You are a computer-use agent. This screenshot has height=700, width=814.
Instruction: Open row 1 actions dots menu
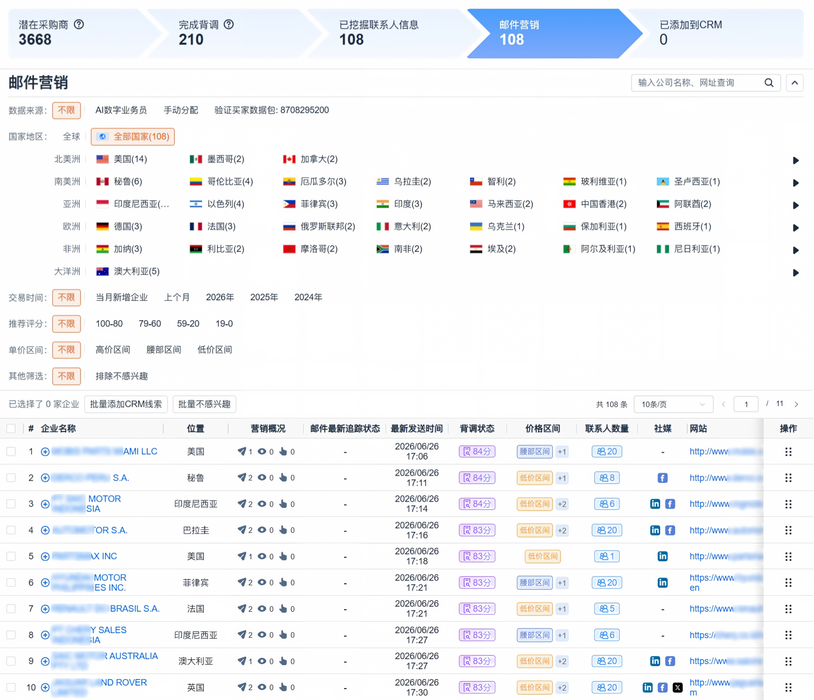click(789, 452)
